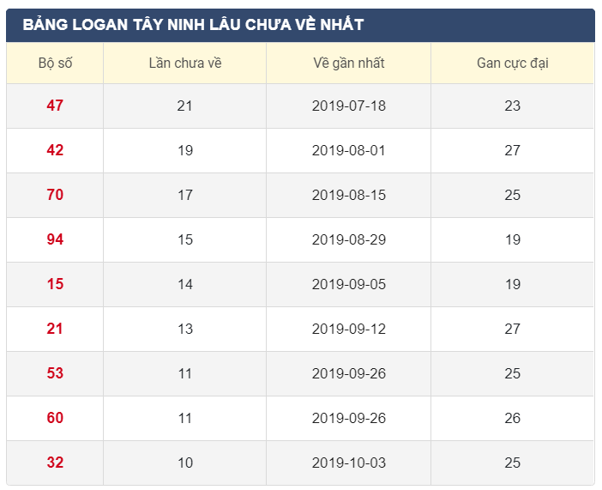Image resolution: width=602 pixels, height=490 pixels.
Task: Open the red number 94 entry
Action: pos(55,239)
